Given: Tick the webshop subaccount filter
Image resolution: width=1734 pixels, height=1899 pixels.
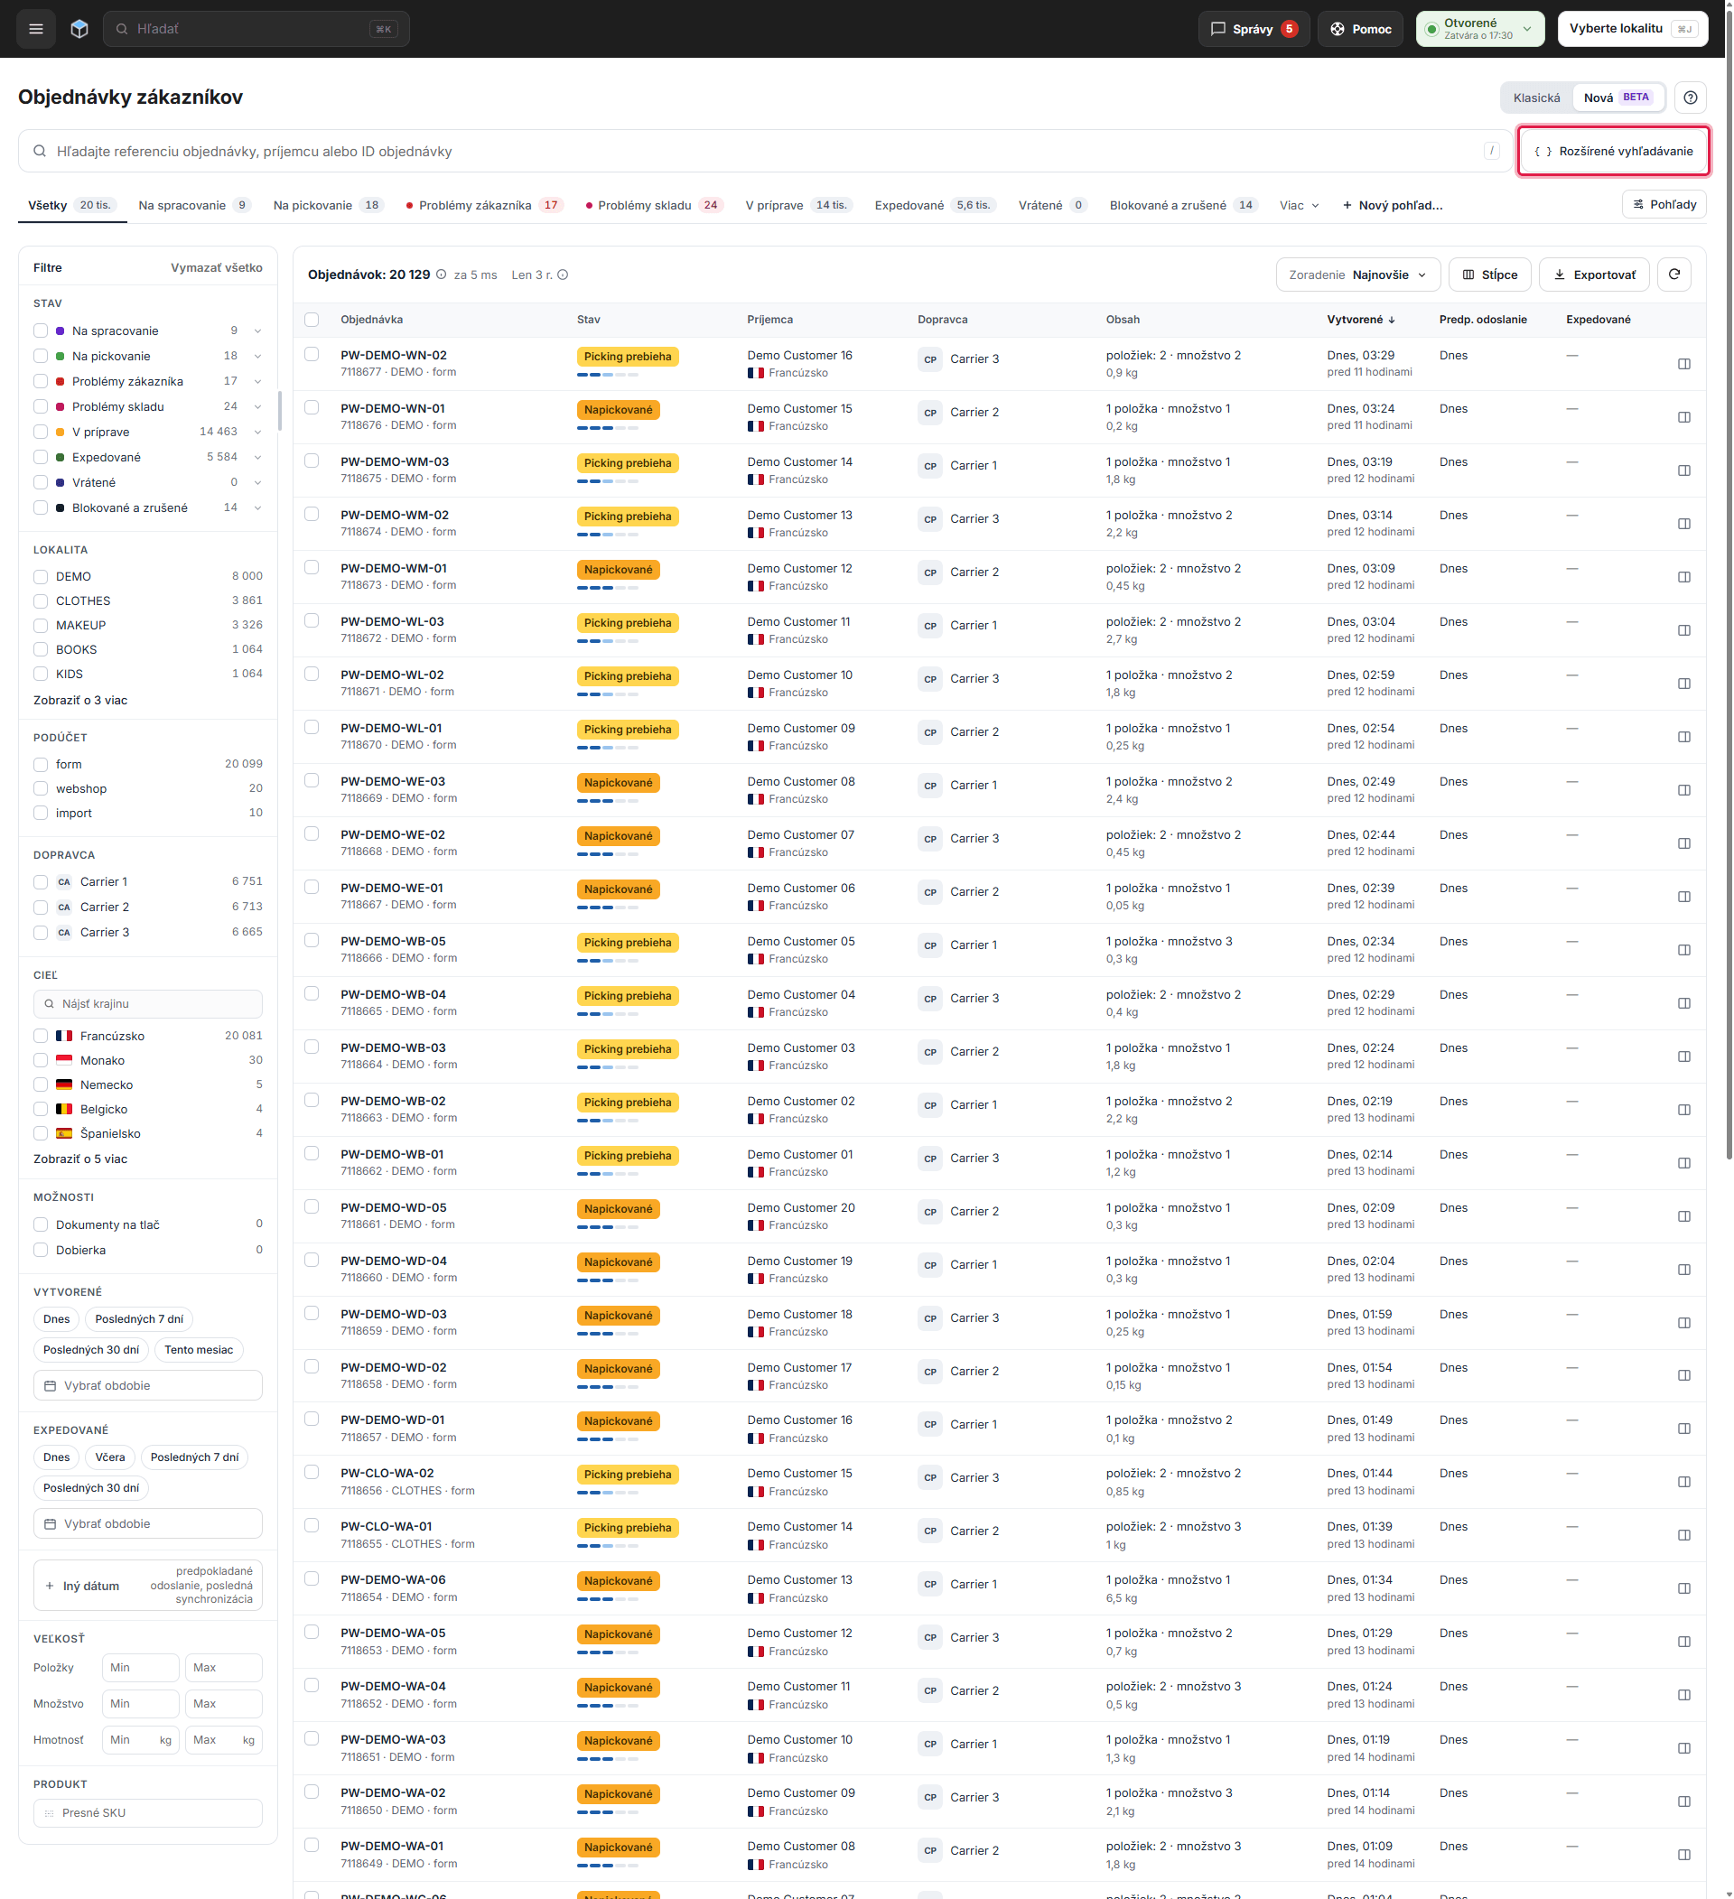Looking at the screenshot, I should point(41,789).
